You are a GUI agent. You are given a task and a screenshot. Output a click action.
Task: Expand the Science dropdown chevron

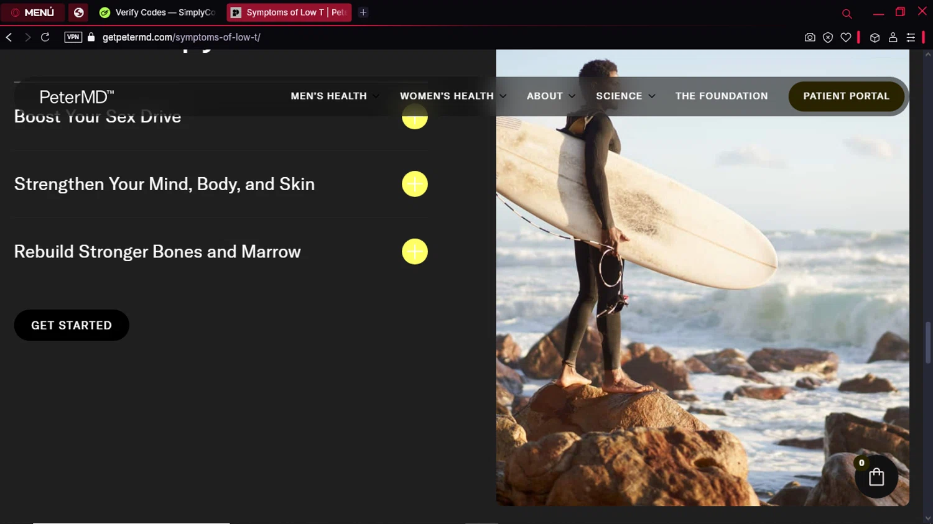coord(651,96)
